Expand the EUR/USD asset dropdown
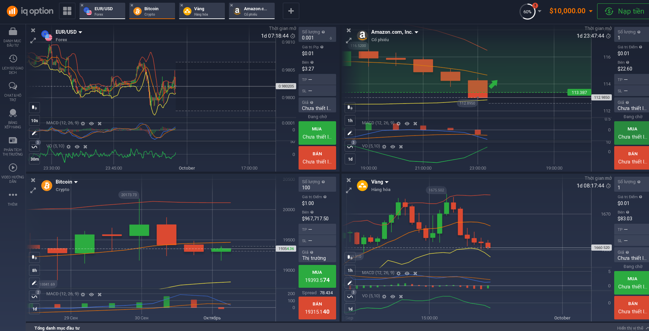649x331 pixels. pos(81,32)
